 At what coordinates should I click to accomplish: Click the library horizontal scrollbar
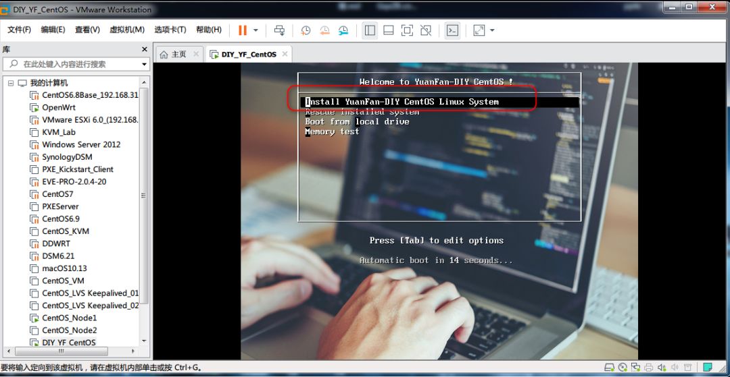click(x=62, y=351)
